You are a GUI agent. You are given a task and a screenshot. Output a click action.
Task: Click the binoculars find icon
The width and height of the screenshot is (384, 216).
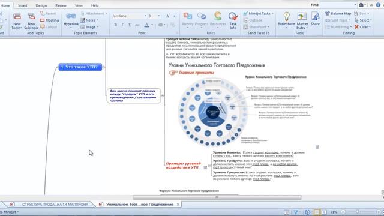pos(361,5)
